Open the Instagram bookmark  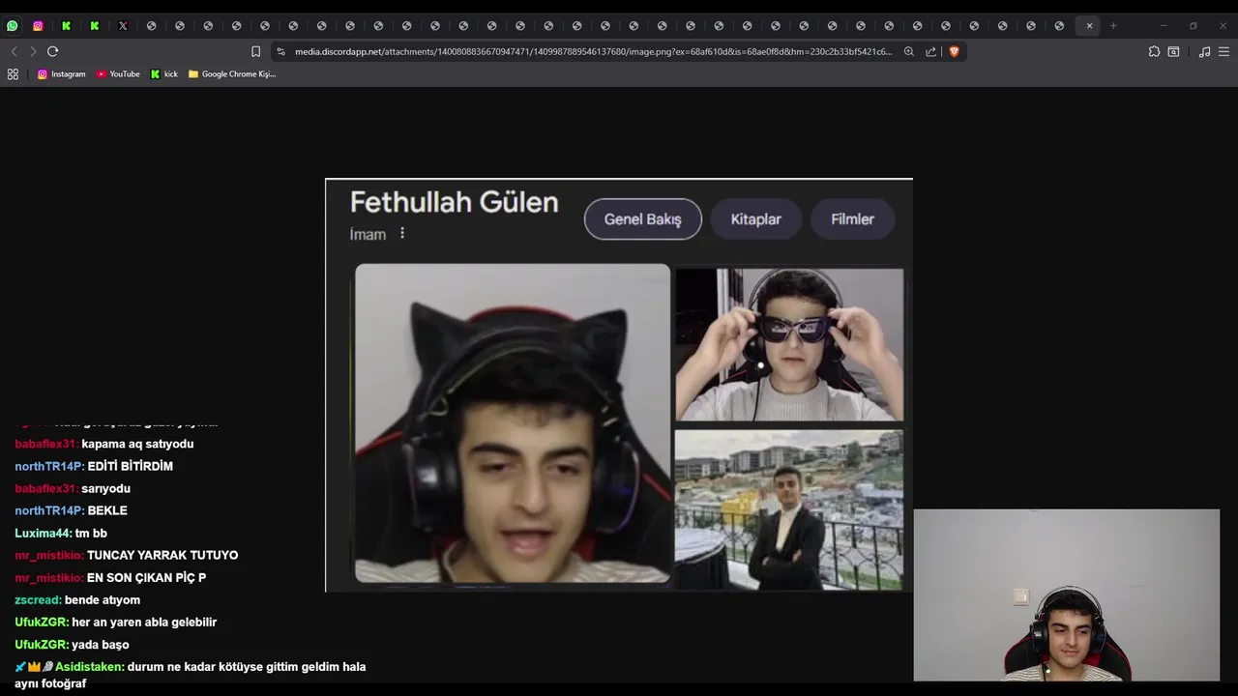click(61, 73)
